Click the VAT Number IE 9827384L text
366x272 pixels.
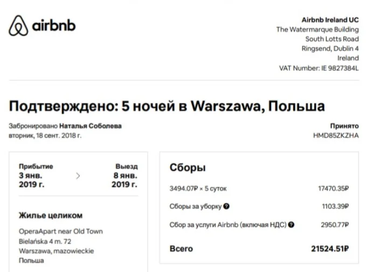319,68
